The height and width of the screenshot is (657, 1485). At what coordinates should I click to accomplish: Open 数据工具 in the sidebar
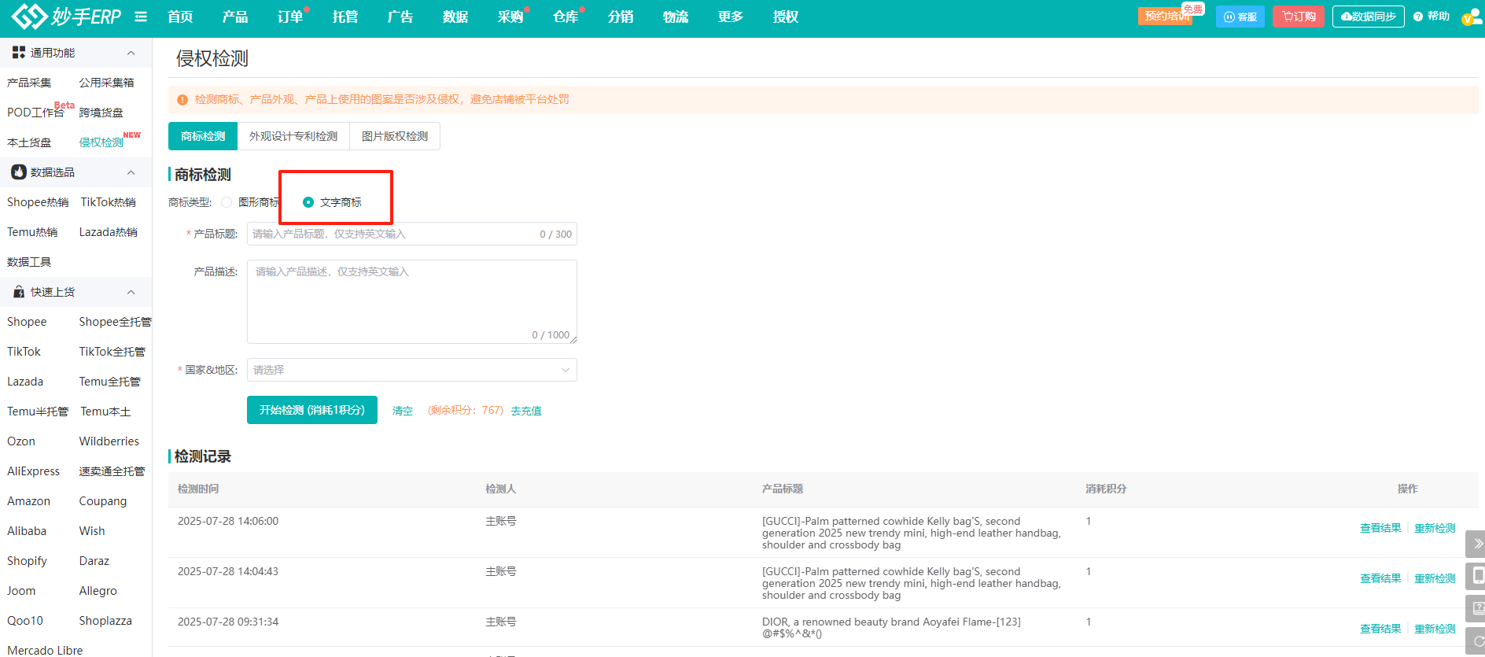[x=29, y=262]
